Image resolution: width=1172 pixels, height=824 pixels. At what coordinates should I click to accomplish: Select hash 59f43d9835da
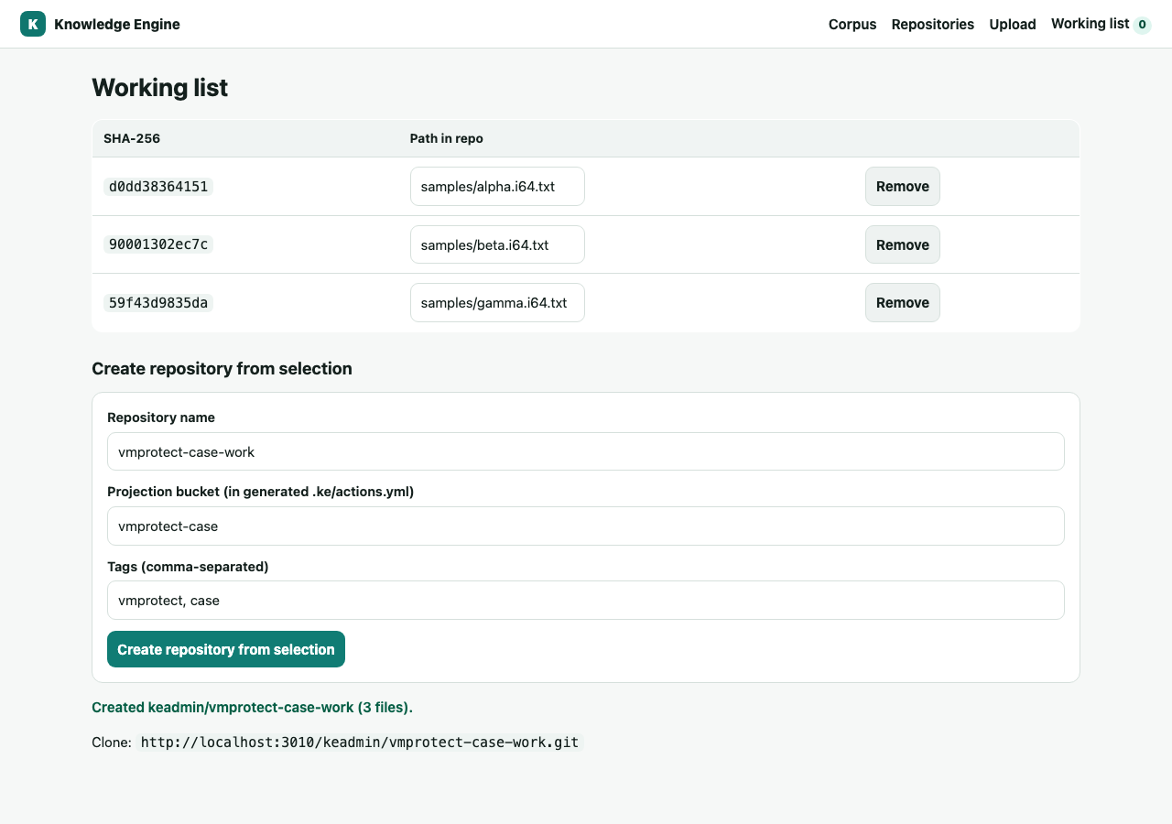[158, 303]
